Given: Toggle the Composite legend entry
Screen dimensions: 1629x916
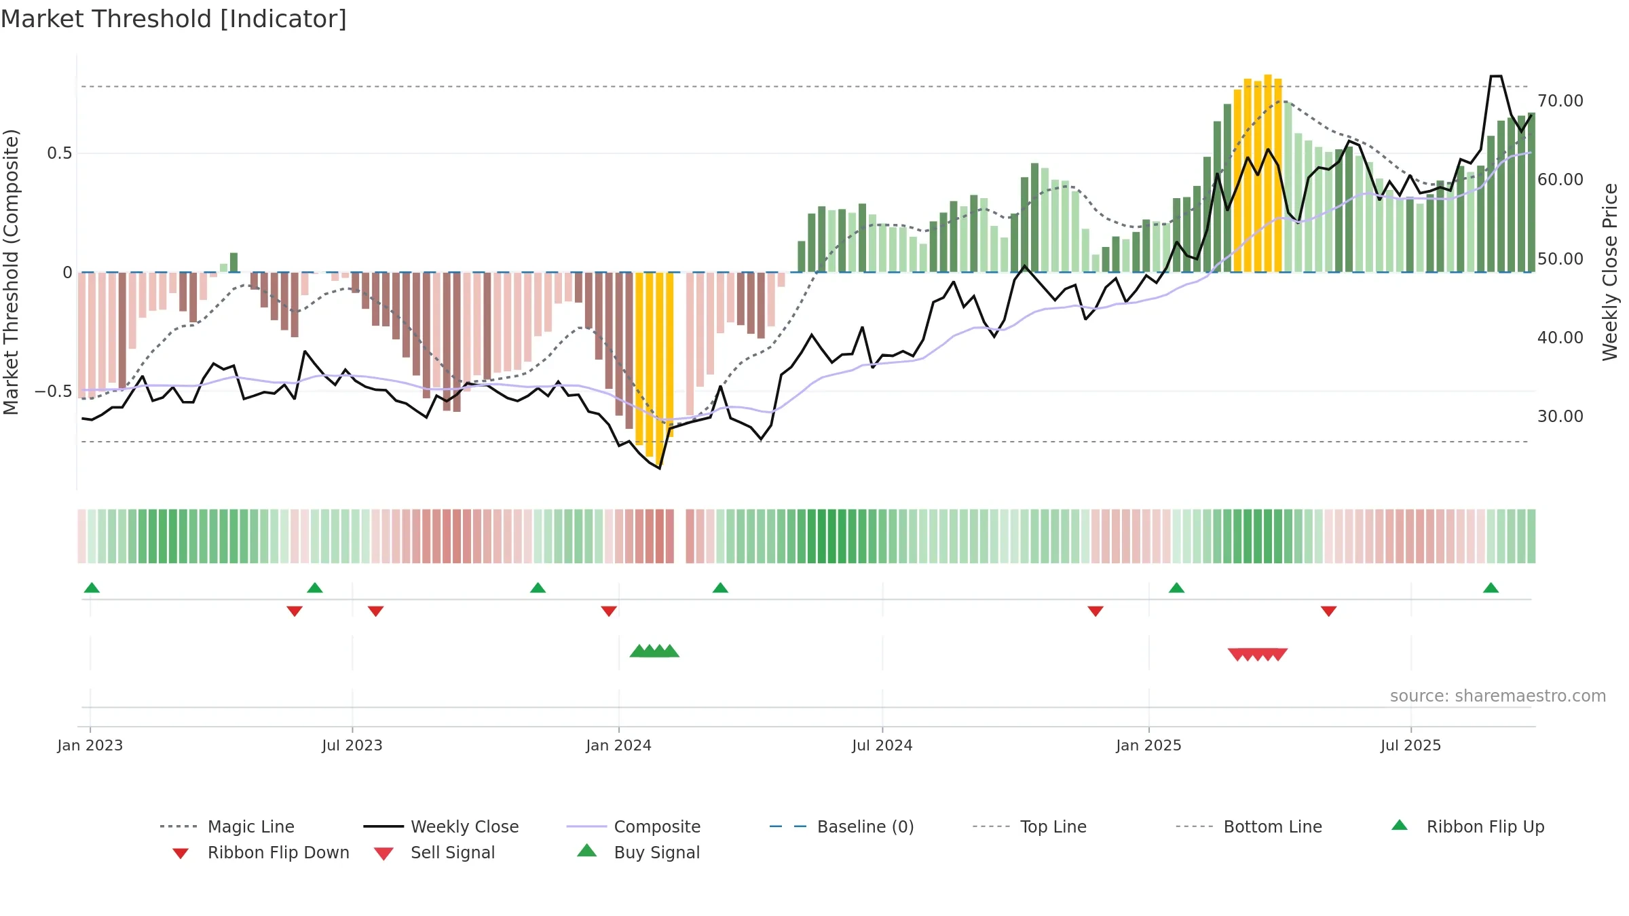Looking at the screenshot, I should click(633, 826).
